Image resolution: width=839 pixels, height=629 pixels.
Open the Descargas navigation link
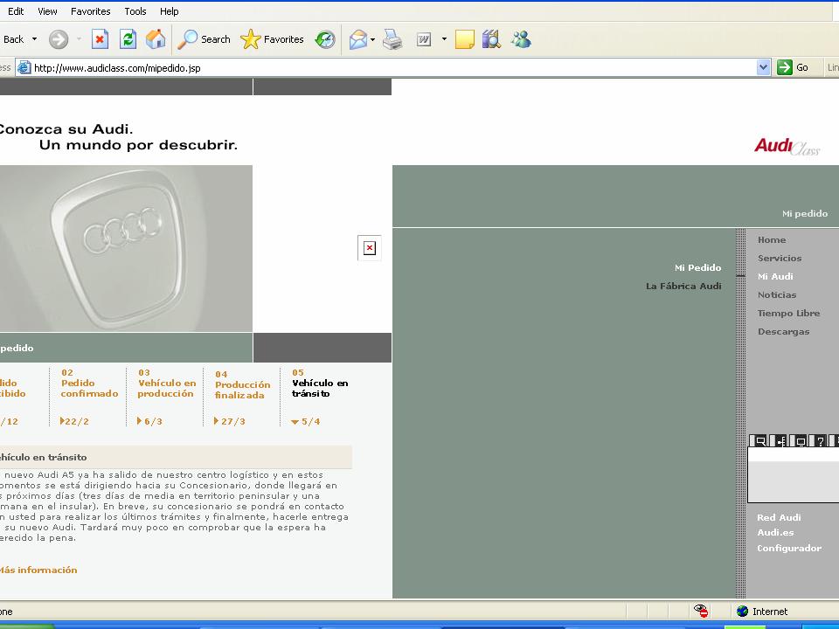coord(783,332)
